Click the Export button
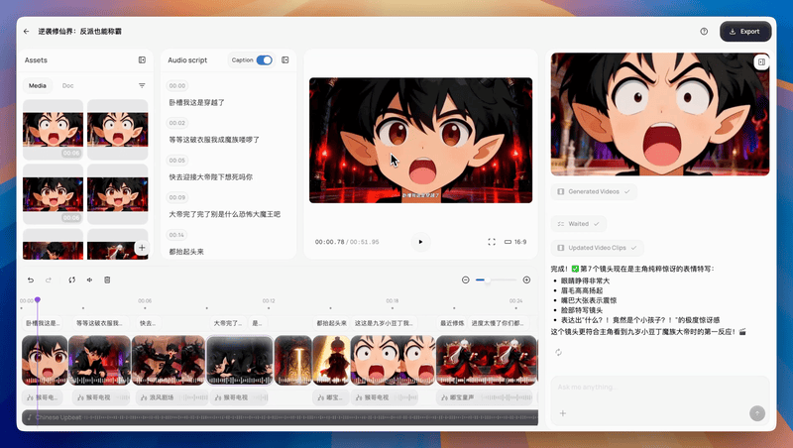The image size is (793, 448). [745, 32]
